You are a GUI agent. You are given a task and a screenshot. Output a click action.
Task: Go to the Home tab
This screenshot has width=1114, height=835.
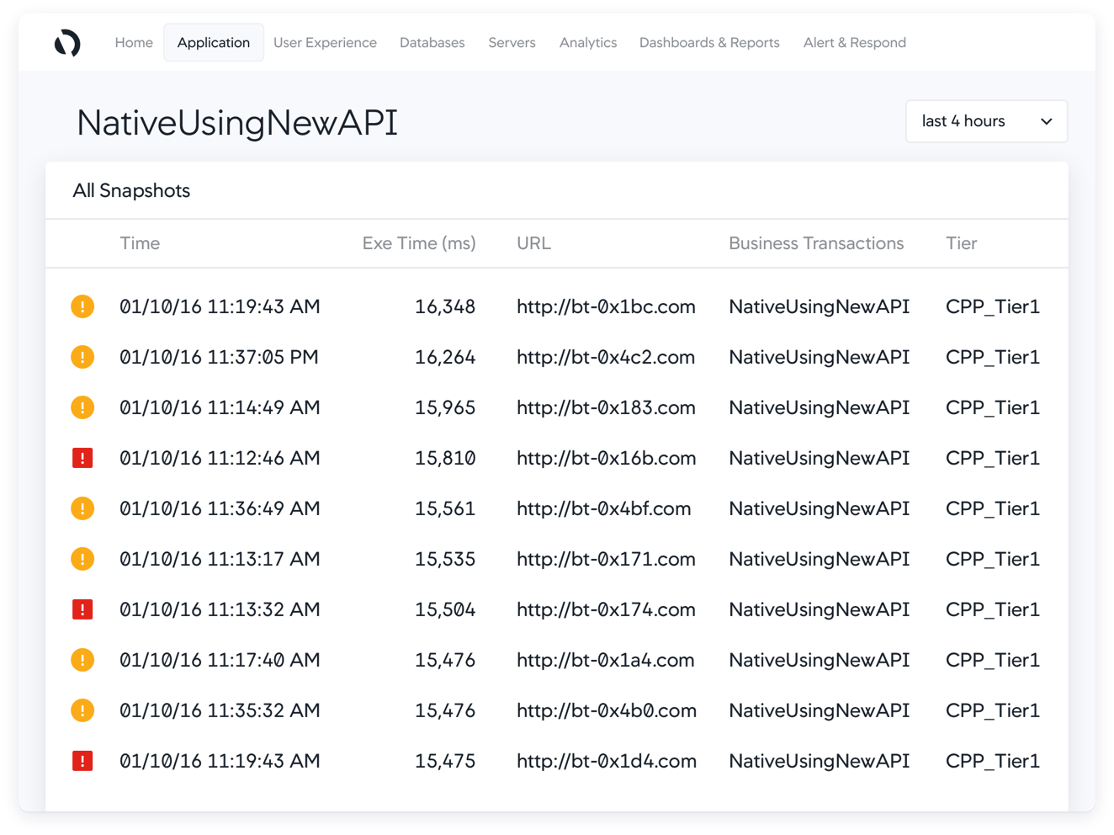(134, 43)
